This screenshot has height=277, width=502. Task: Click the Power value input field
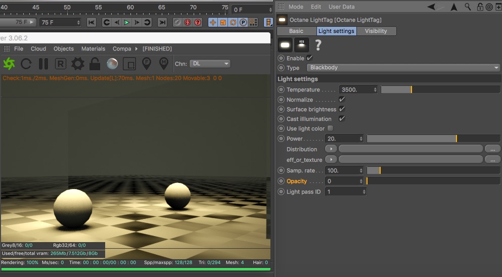point(342,138)
